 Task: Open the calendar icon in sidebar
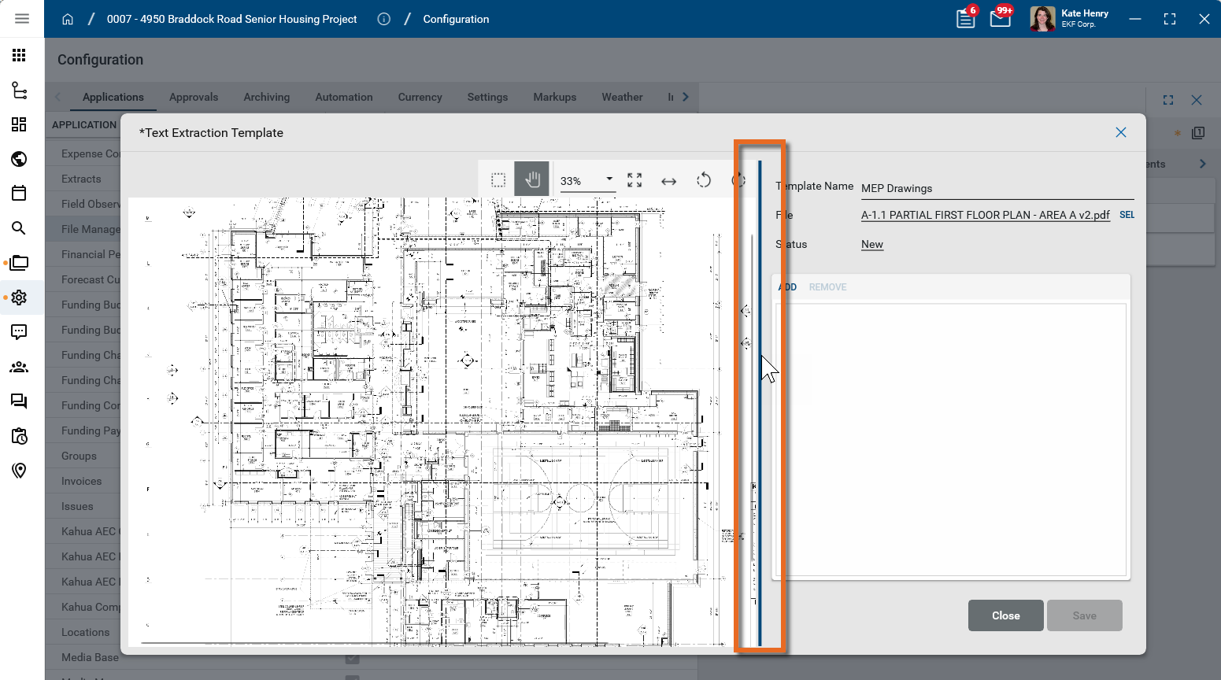pos(19,194)
